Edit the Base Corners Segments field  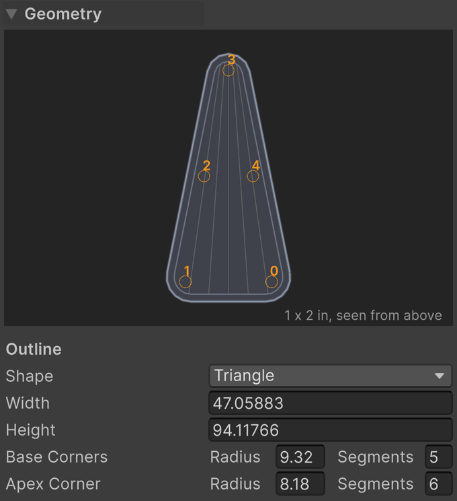[438, 457]
